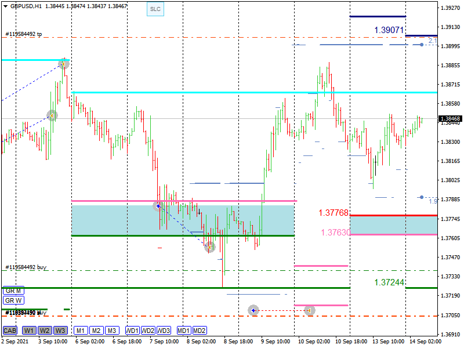Open the chart menu triangle beside GBPUSD,H1

click(5, 6)
